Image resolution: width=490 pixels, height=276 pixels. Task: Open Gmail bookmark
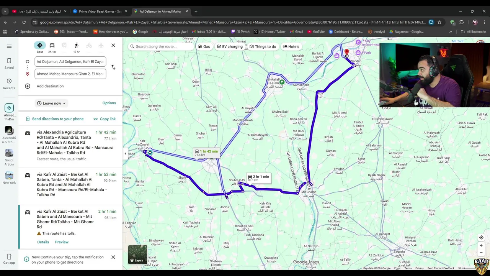point(296,32)
